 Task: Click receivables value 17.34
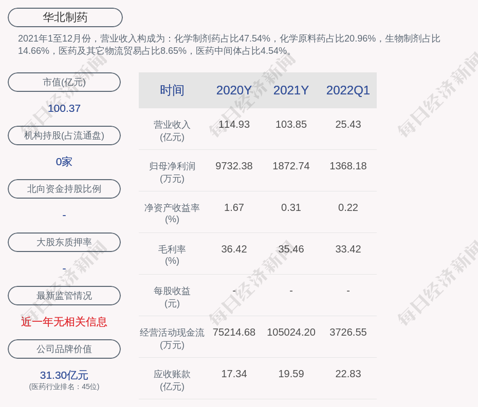click(234, 374)
